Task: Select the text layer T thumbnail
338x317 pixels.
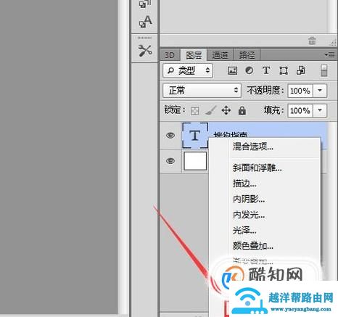Action: point(195,136)
